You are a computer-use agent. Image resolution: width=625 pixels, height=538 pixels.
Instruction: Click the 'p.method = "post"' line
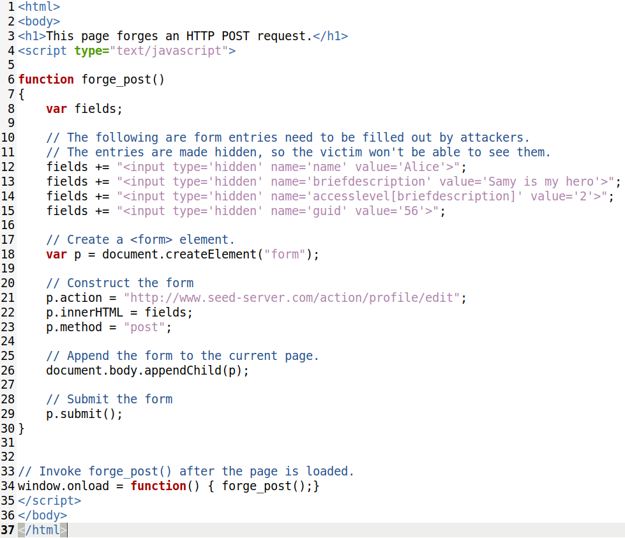[109, 327]
